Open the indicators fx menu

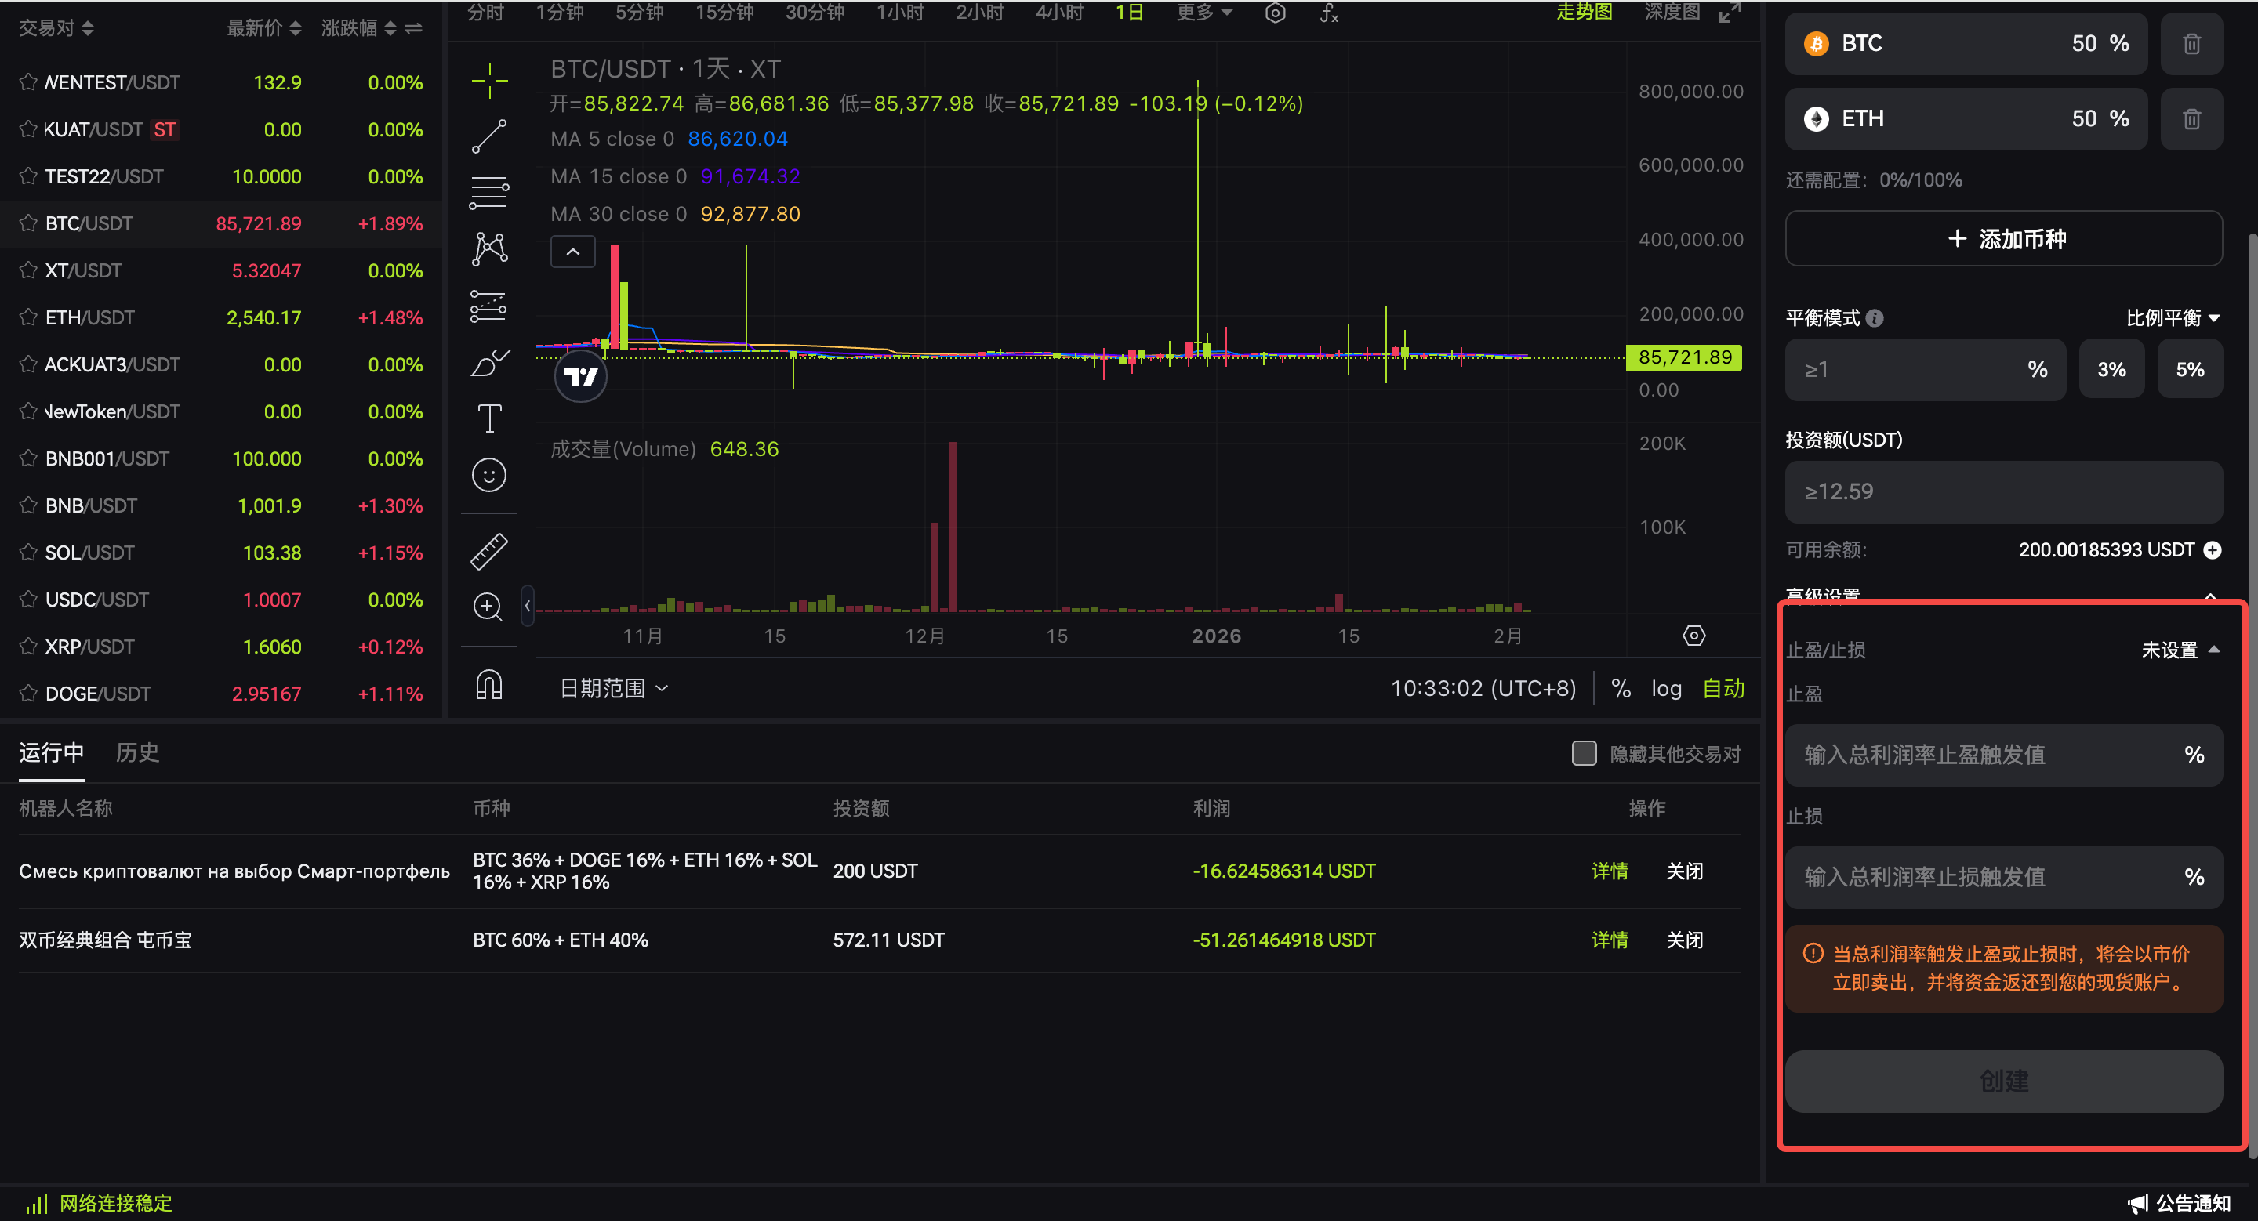point(1329,13)
